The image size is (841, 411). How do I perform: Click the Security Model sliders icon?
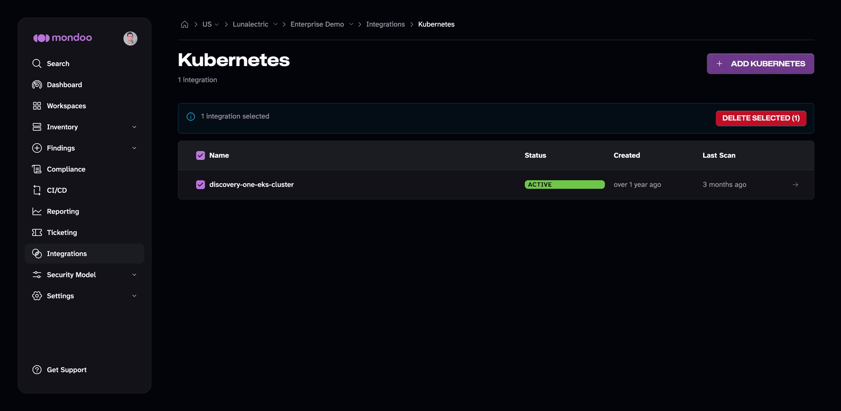37,275
